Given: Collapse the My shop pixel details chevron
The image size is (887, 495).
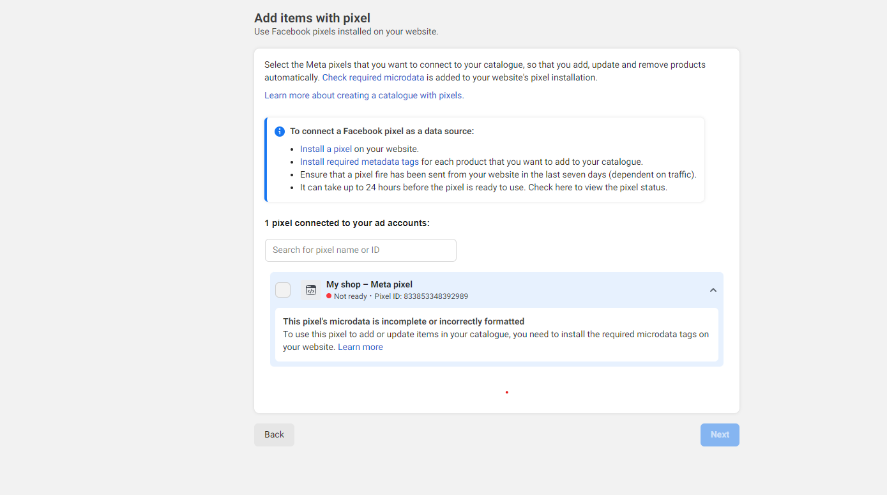Looking at the screenshot, I should click(713, 290).
